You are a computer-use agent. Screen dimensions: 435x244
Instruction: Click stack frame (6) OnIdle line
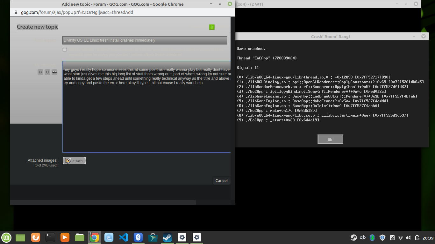click(x=308, y=106)
